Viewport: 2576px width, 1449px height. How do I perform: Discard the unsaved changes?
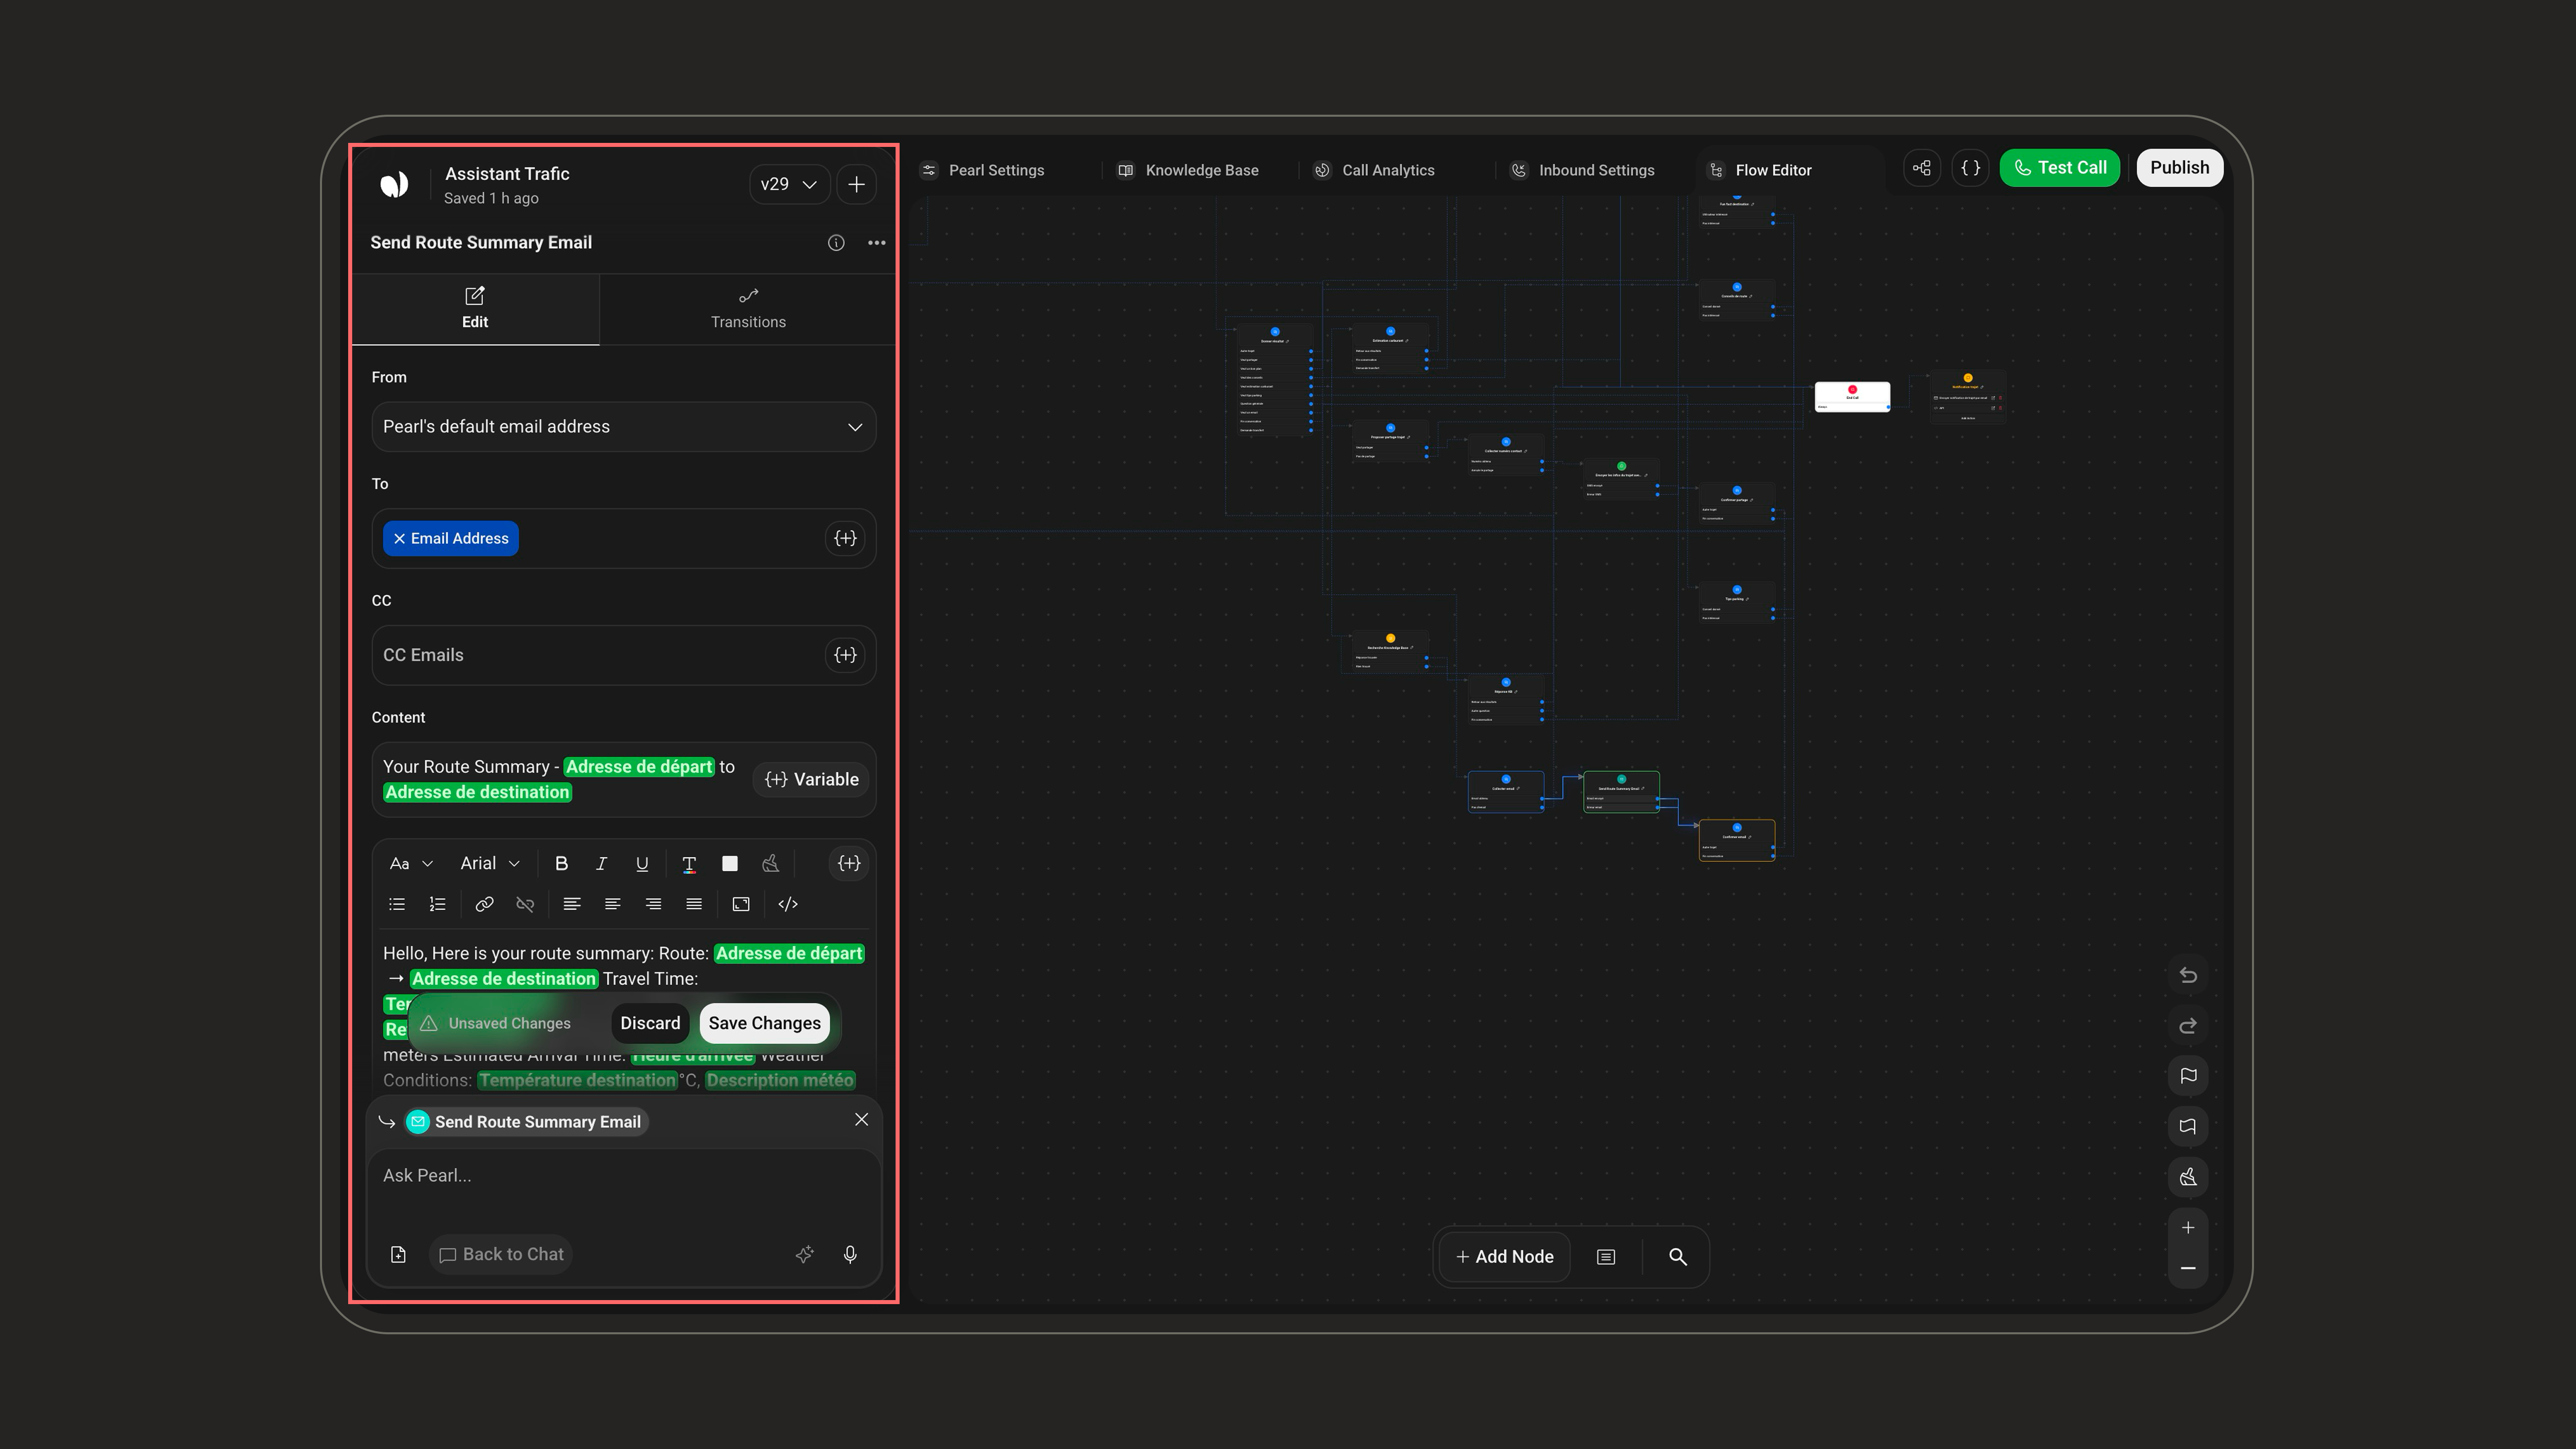(650, 1023)
